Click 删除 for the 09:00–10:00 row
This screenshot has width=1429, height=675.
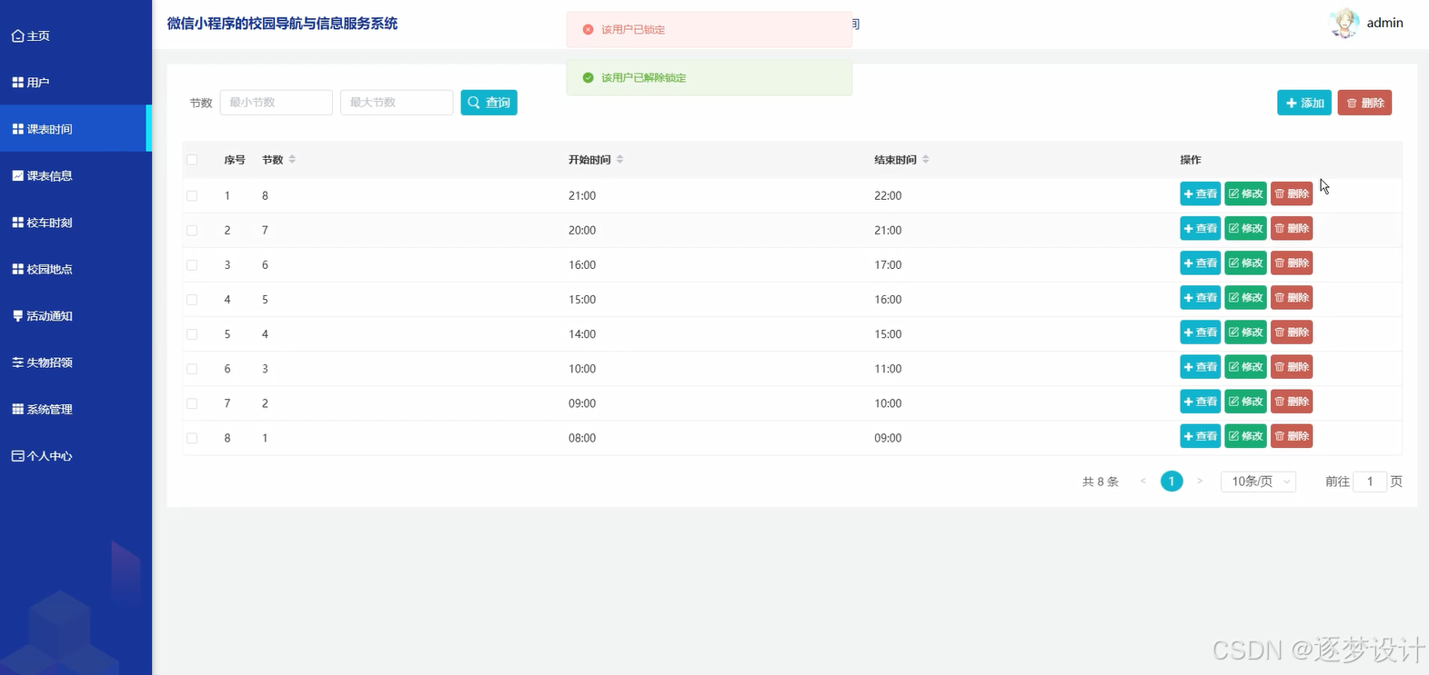[x=1292, y=401]
